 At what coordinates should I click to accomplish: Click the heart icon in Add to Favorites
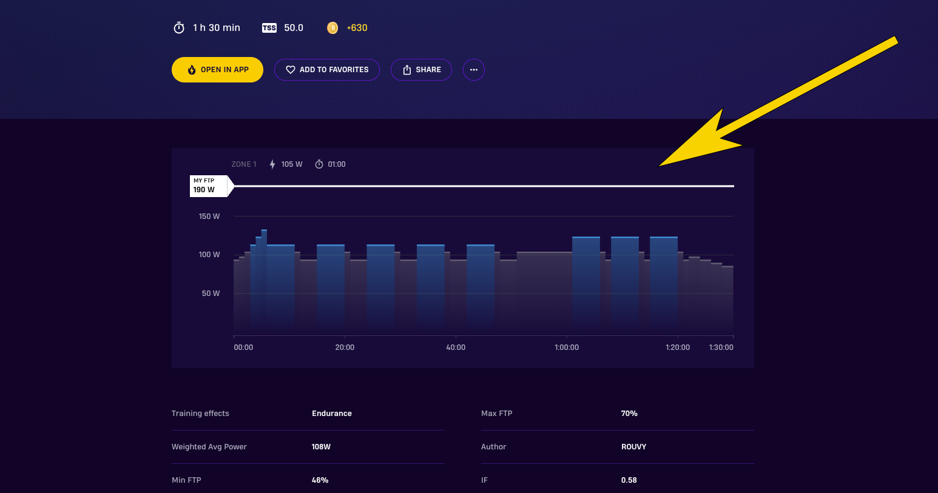point(291,70)
